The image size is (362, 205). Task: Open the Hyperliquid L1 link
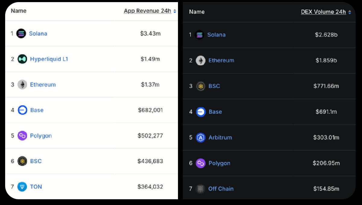coord(49,59)
